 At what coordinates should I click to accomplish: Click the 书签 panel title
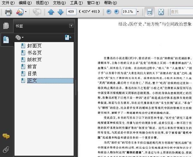point(19,26)
